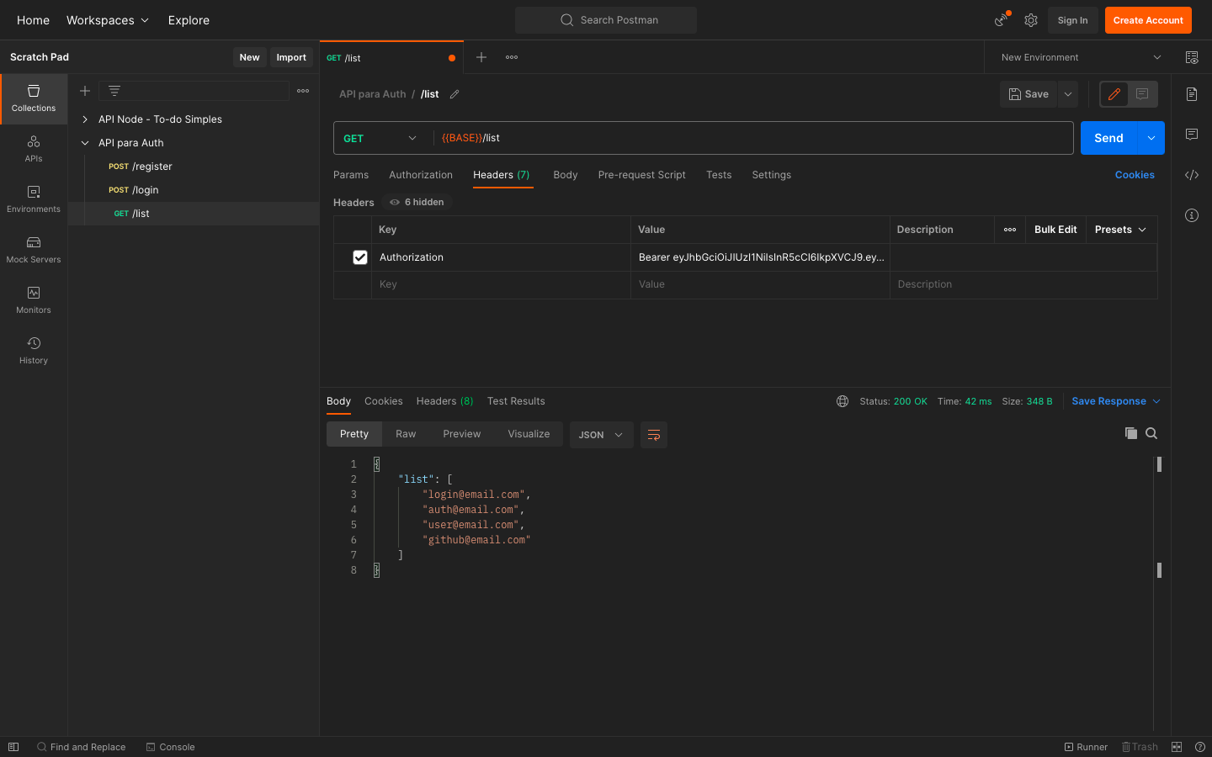
Task: Copy the response body with copy icon
Action: click(1131, 433)
